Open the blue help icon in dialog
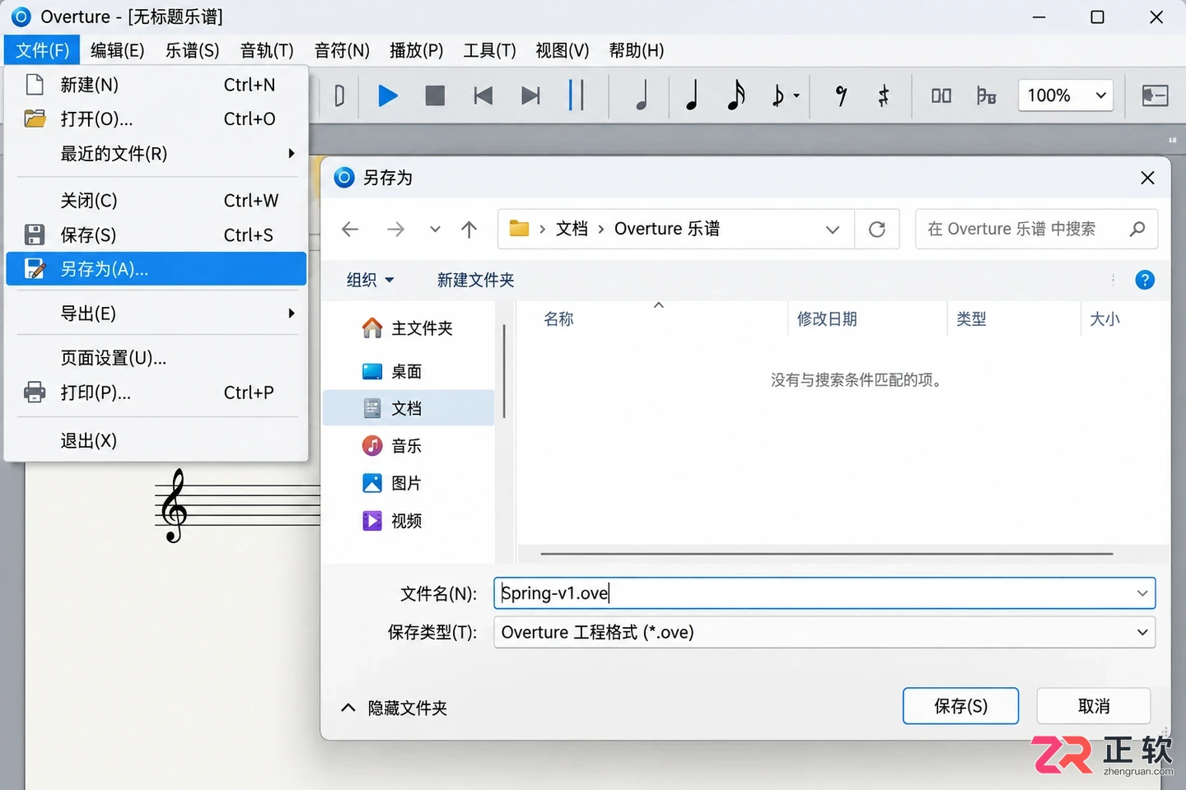The image size is (1186, 790). [1145, 280]
